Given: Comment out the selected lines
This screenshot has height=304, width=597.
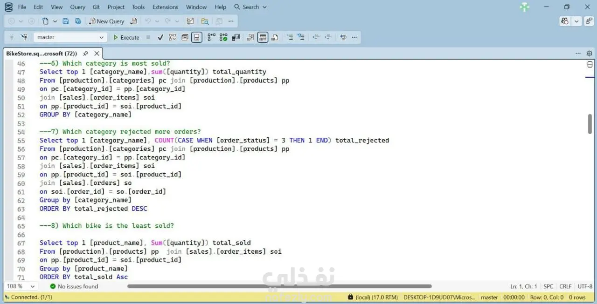Looking at the screenshot, I should pyautogui.click(x=290, y=37).
